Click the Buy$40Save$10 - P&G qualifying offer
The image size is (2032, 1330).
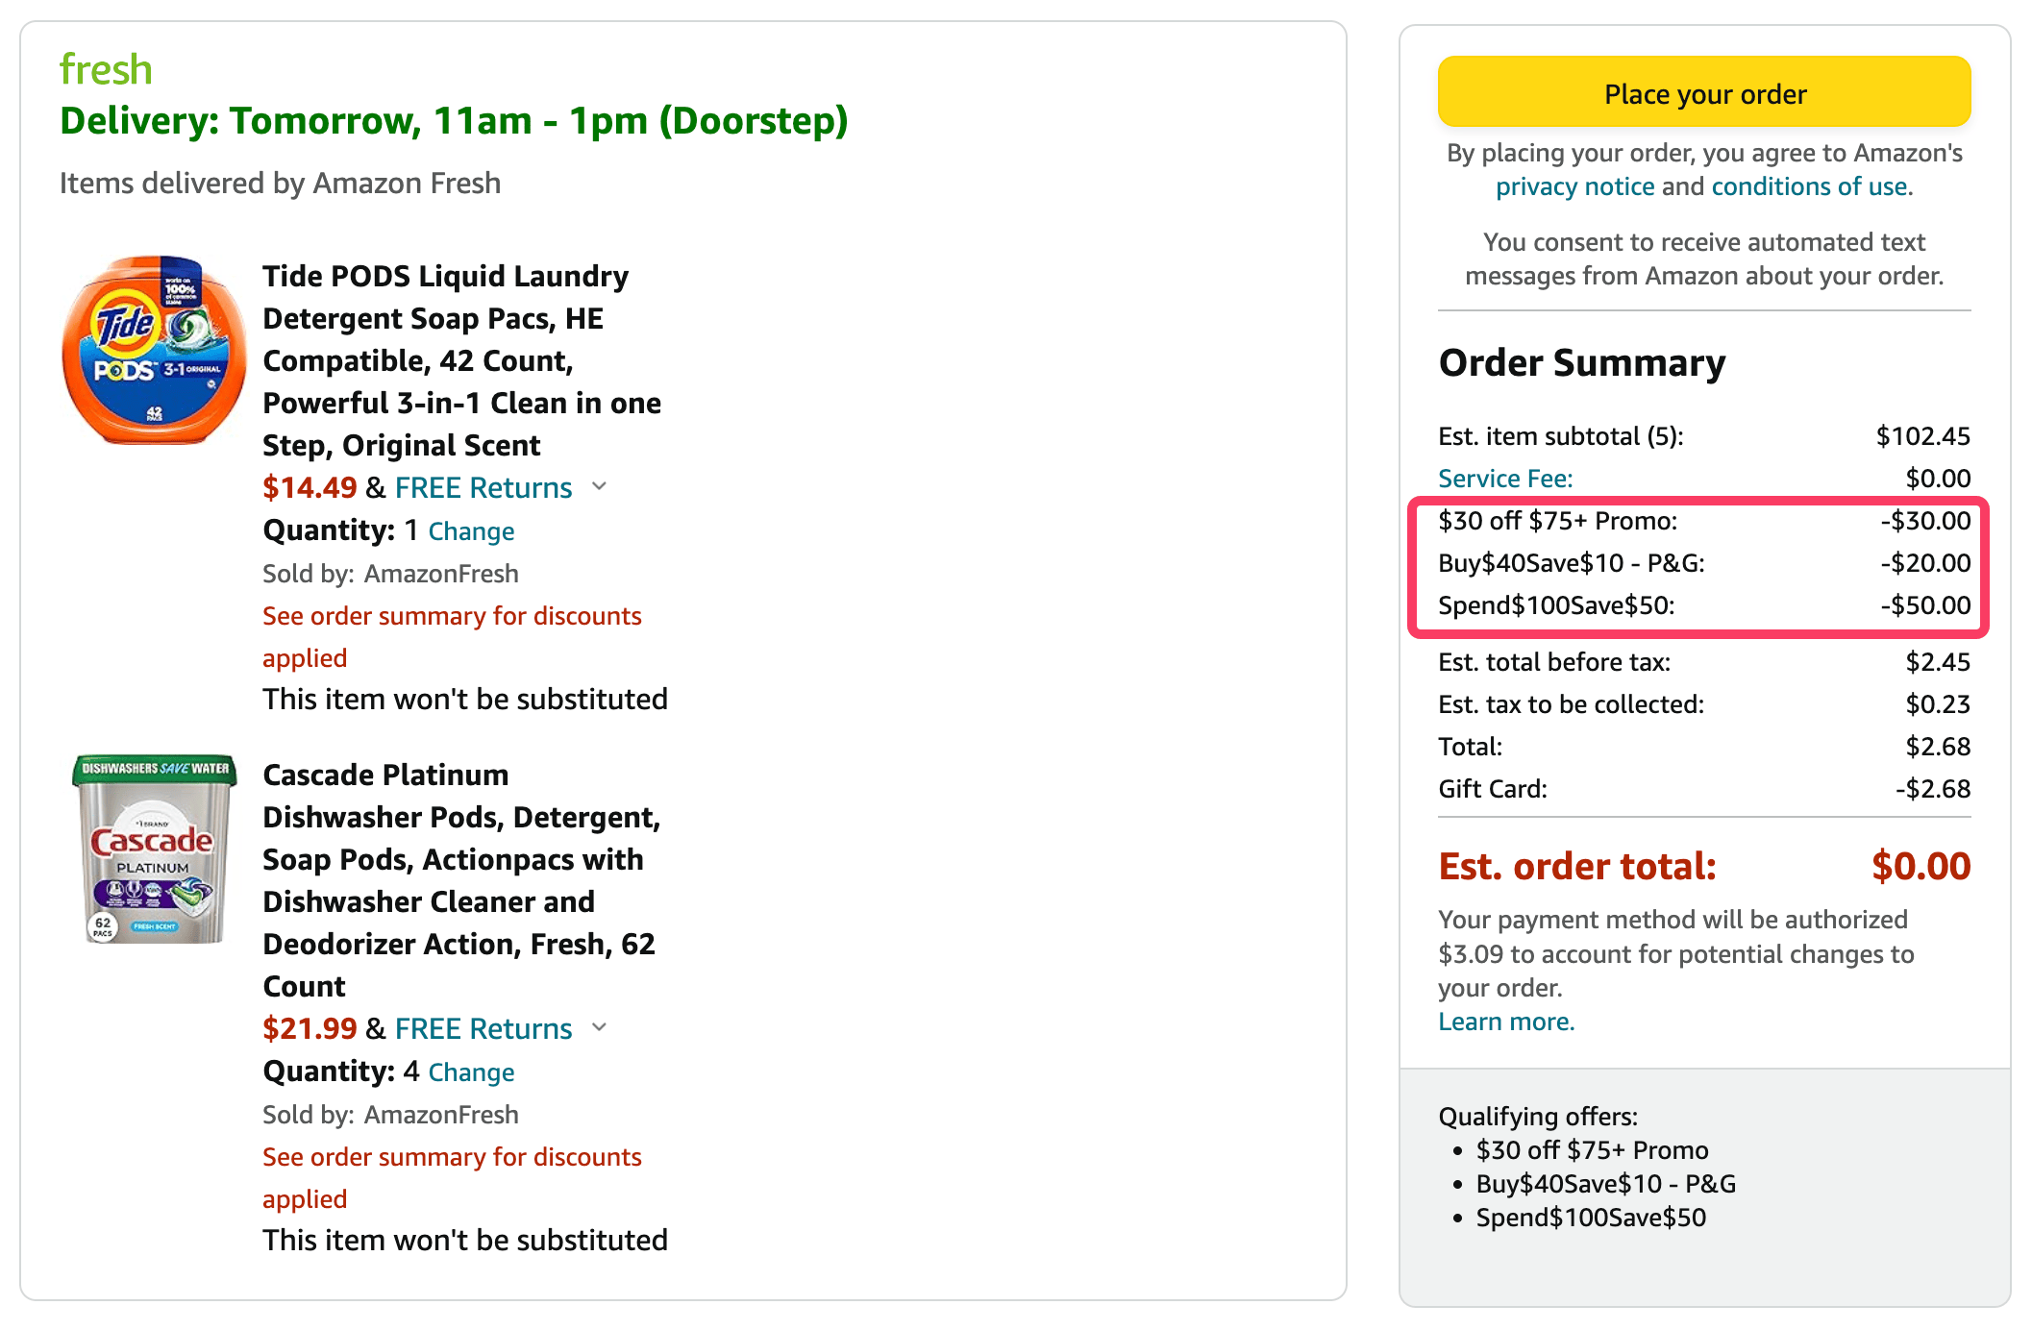1606,1183
